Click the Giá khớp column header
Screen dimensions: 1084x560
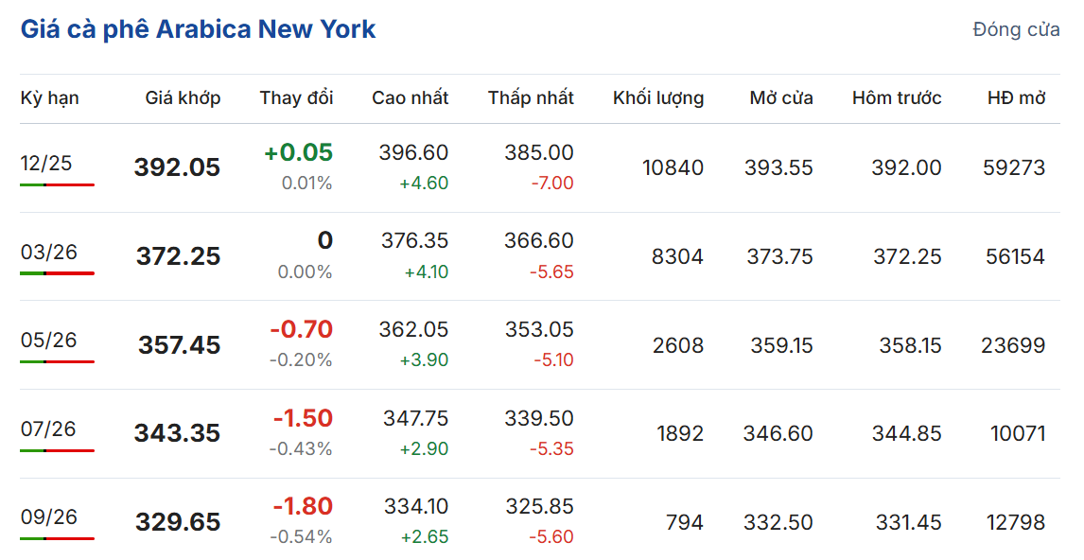click(x=183, y=97)
